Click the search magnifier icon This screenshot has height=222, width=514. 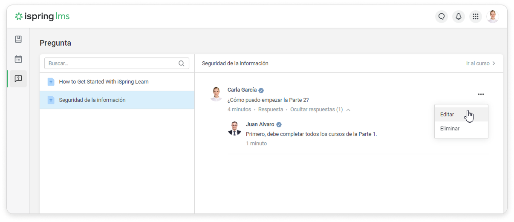pos(182,63)
